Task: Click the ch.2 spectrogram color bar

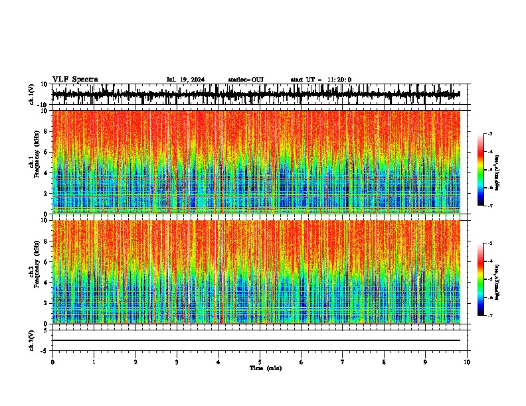Action: (481, 279)
